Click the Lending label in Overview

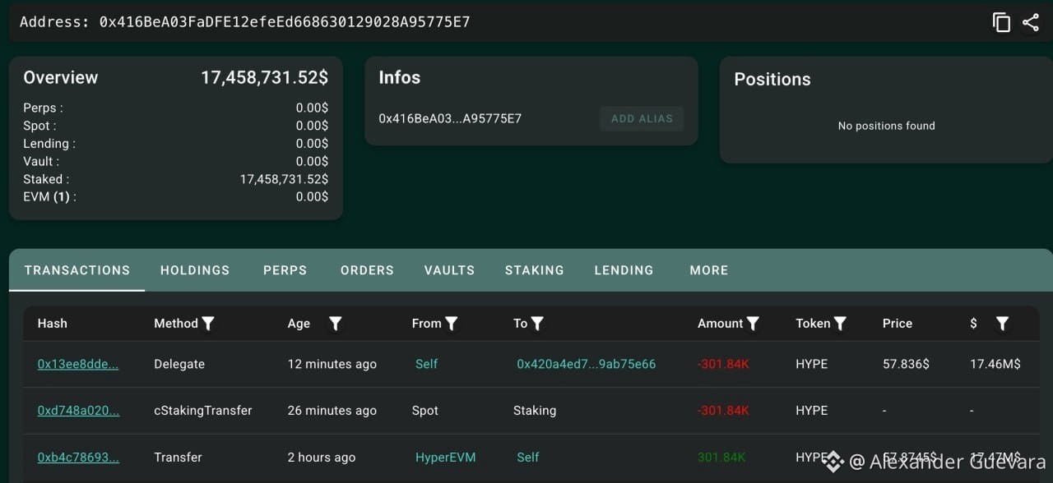click(x=49, y=144)
